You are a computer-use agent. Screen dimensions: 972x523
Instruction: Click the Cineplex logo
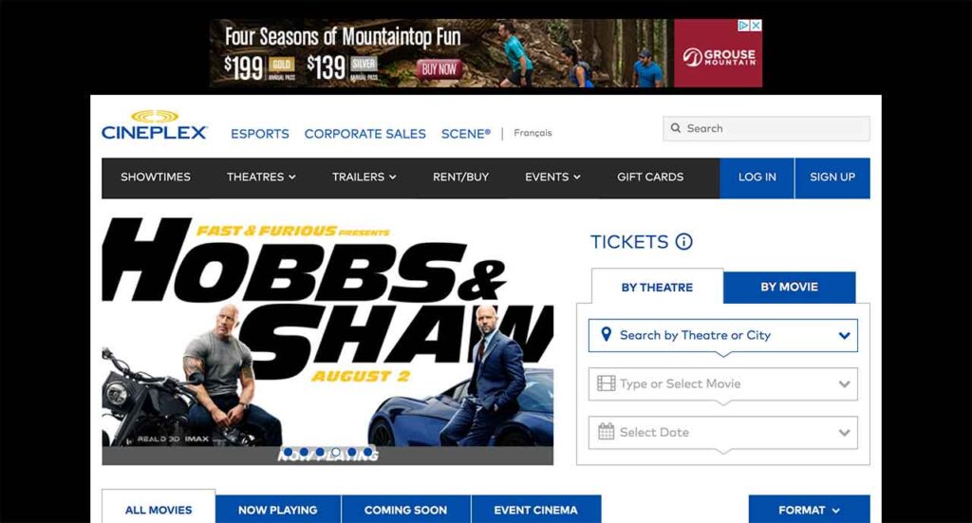click(154, 125)
